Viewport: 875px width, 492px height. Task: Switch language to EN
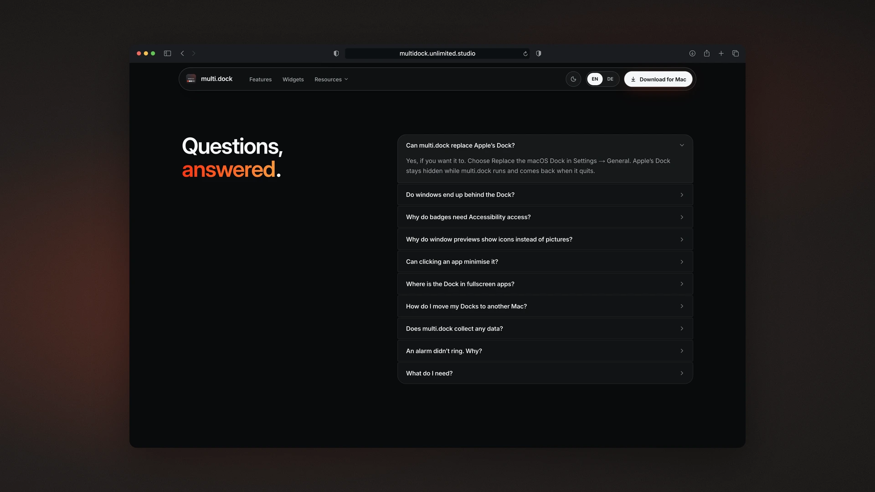(595, 79)
